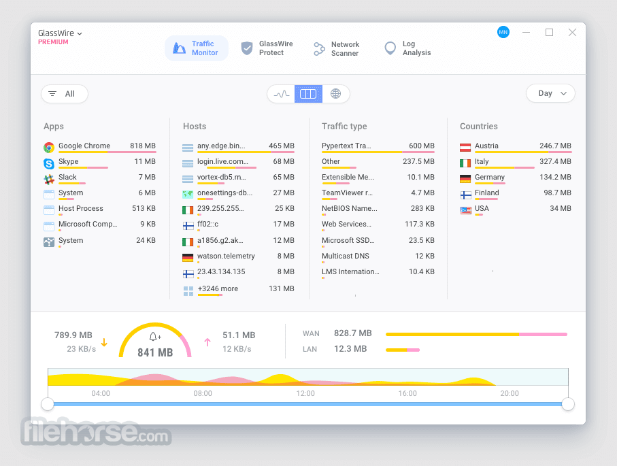Click the right timeline range handle
Image resolution: width=617 pixels, height=466 pixels.
coord(568,404)
